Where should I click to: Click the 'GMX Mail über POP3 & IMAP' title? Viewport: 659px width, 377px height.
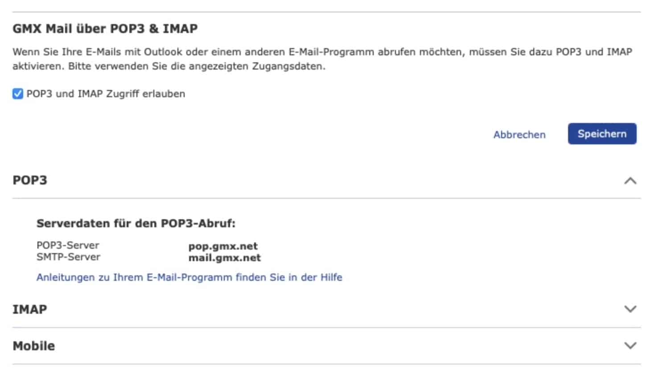point(105,29)
